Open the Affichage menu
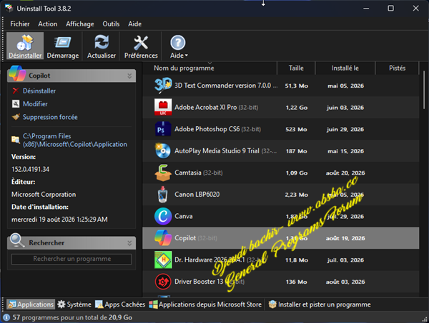The width and height of the screenshot is (429, 323). click(x=79, y=24)
